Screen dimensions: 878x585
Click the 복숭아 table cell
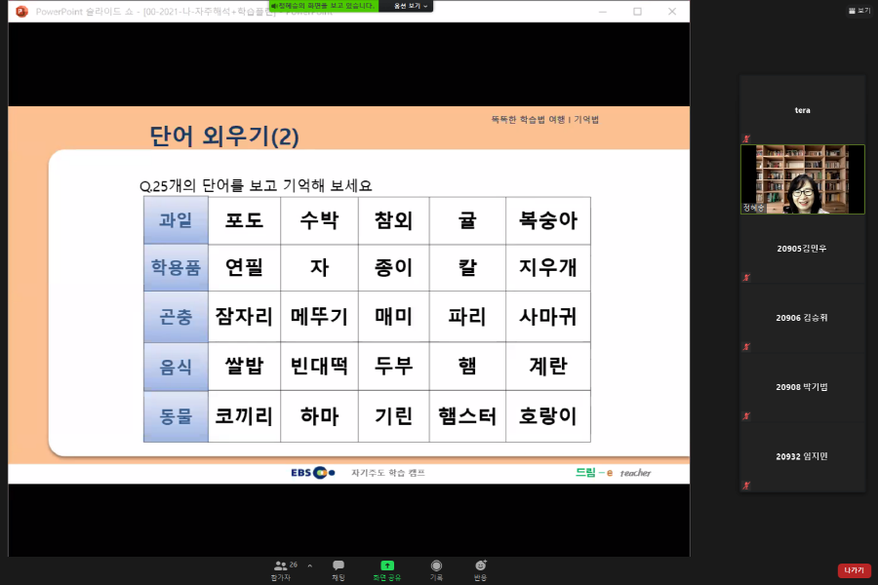pos(548,220)
